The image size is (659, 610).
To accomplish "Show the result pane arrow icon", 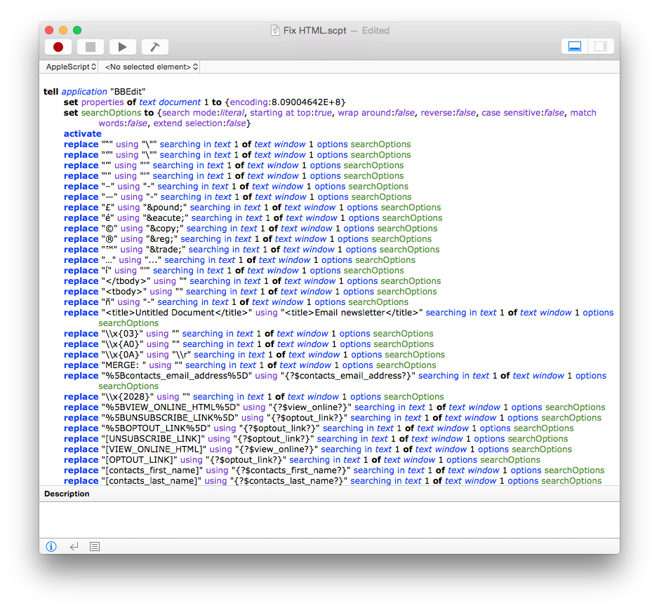I will [x=74, y=546].
